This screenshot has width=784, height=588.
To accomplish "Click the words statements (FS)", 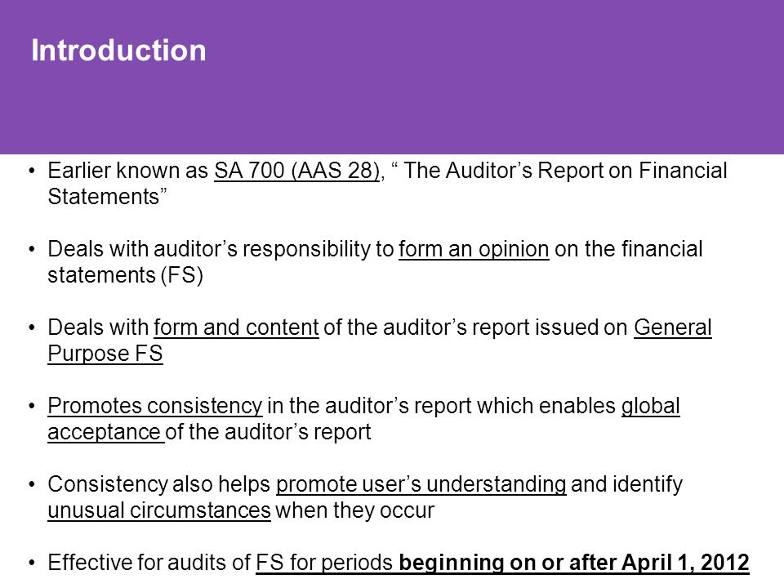I will 126,275.
